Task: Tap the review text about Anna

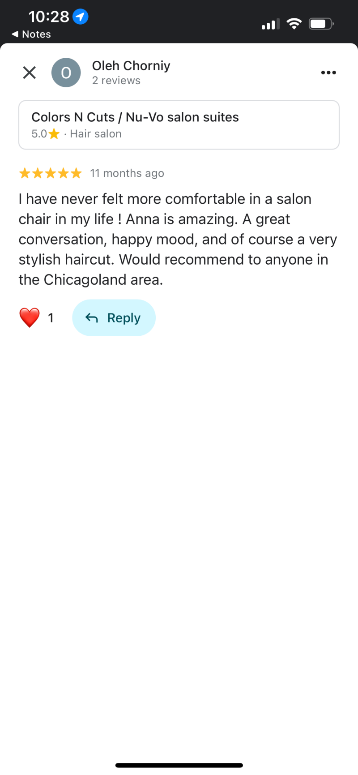Action: point(178,239)
